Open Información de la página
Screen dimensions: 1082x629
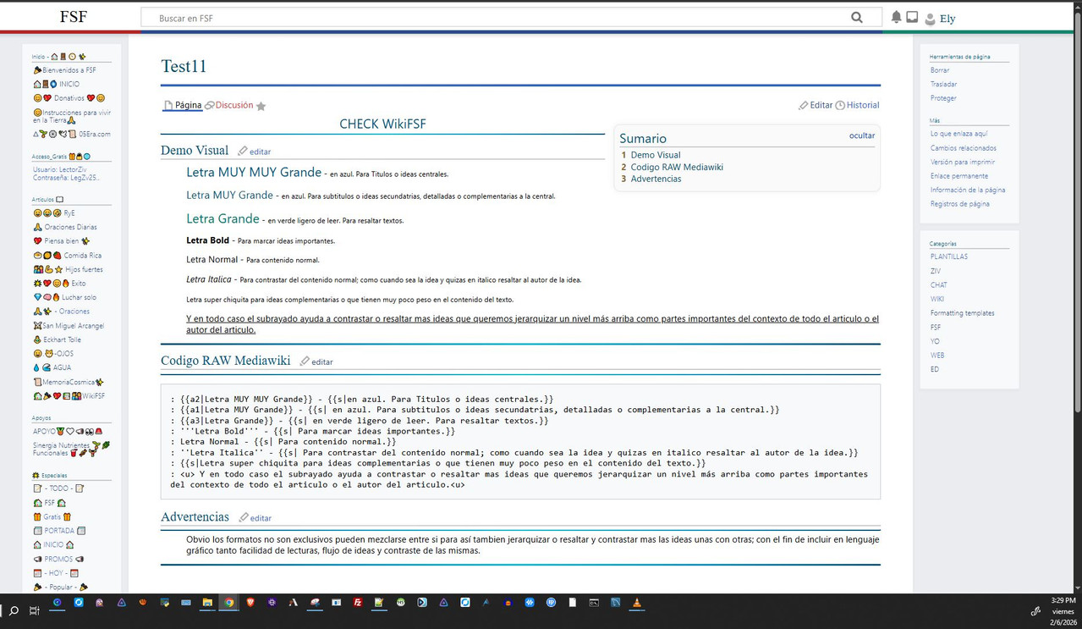pos(968,190)
